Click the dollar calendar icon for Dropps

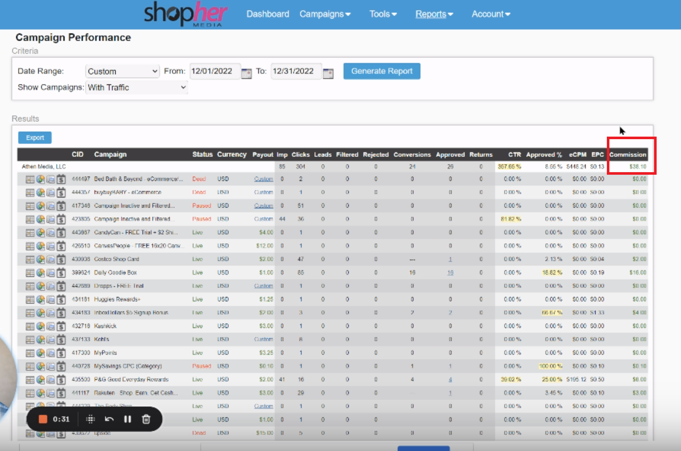(x=61, y=286)
